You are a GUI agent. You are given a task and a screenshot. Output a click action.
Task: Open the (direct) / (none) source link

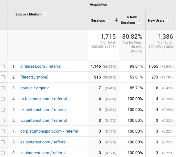pos(34,77)
